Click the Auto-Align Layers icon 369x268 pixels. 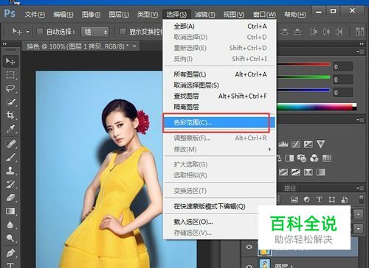tap(360, 32)
